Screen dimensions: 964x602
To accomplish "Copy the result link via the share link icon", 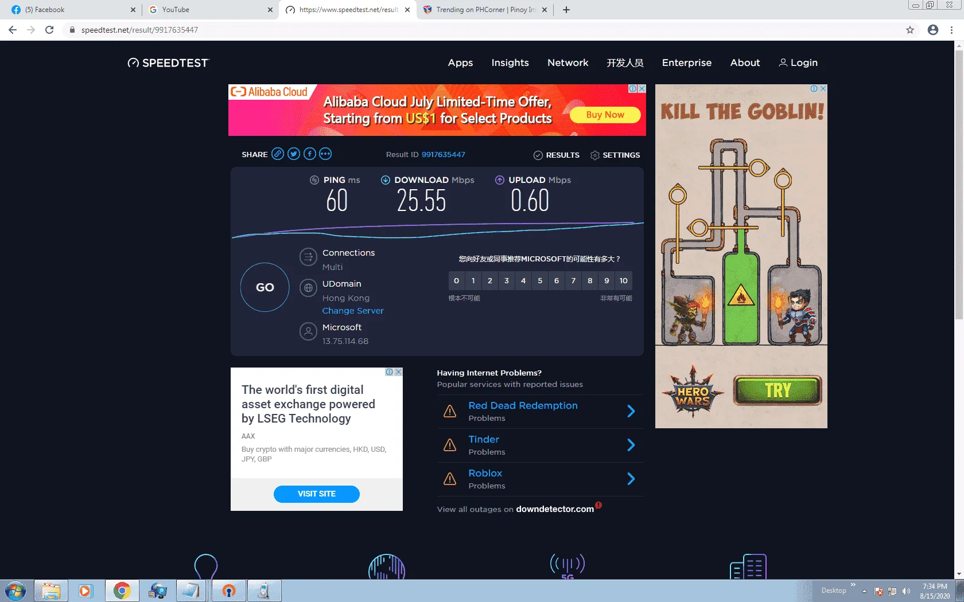I will click(278, 154).
